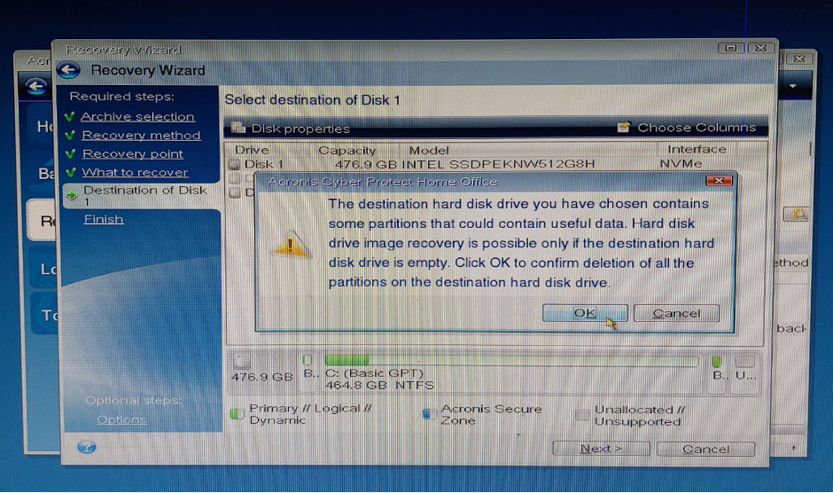
Task: Open the What to recover step
Action: point(135,172)
